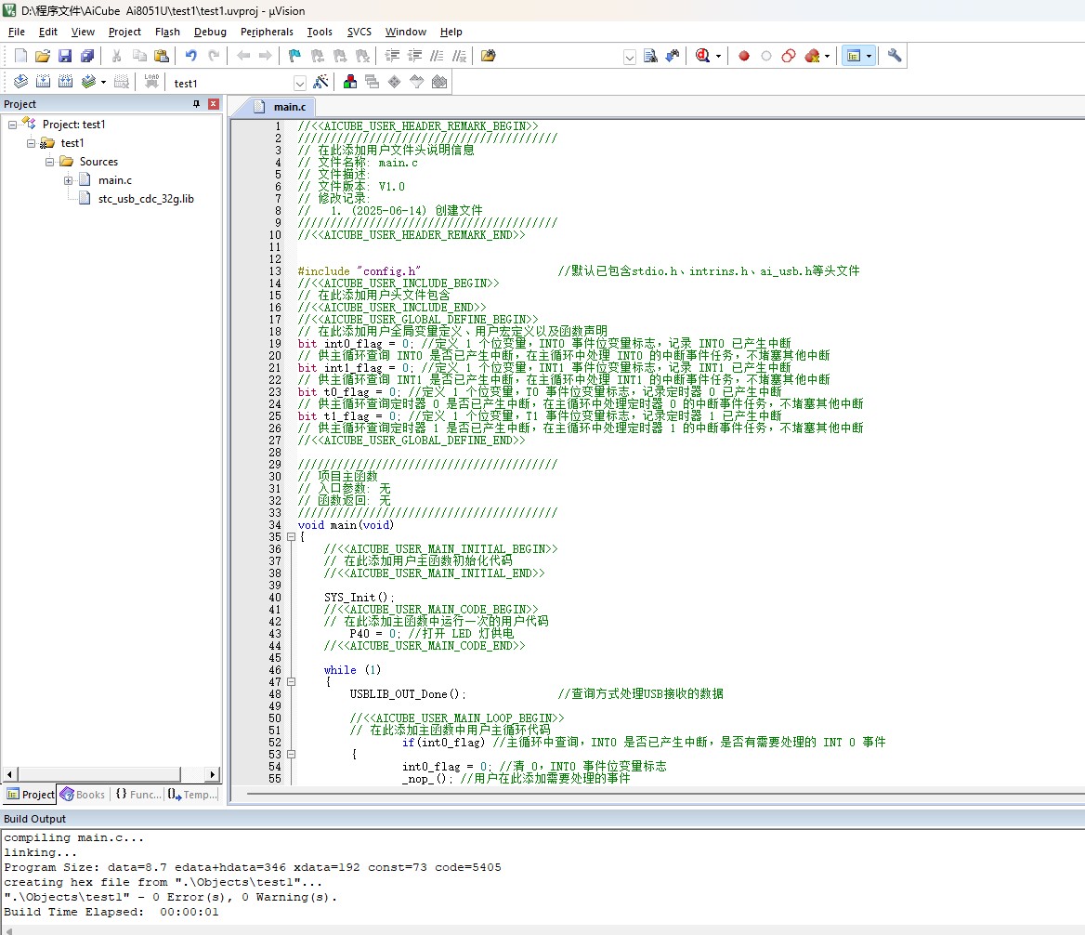Unindent the selected text lines
Screen dimensions: 1085x935
[x=414, y=56]
